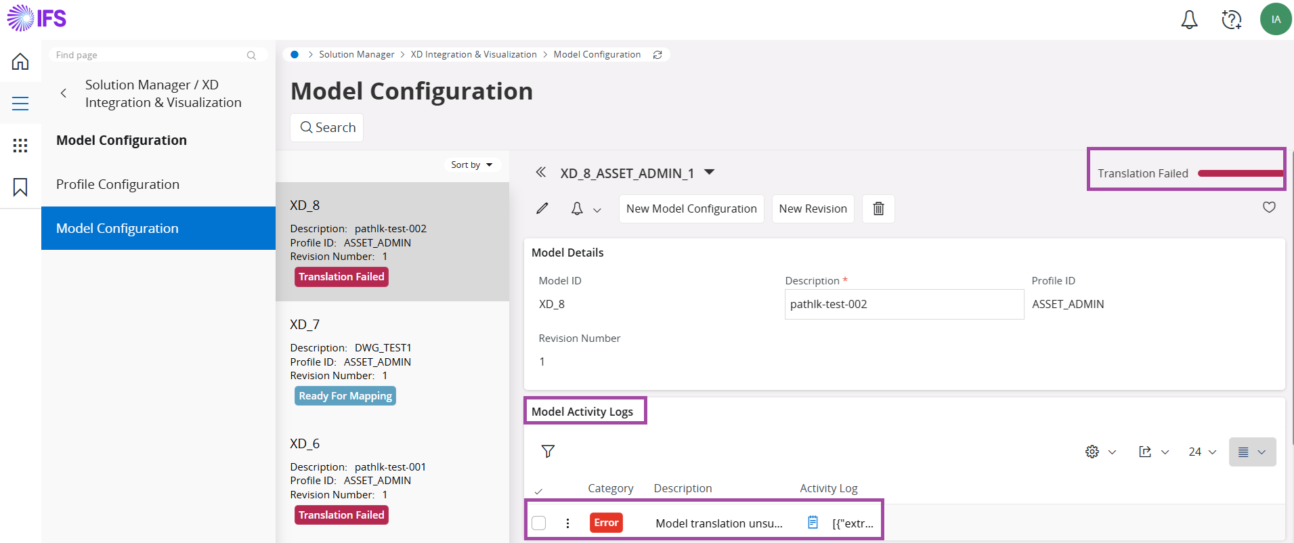Click the pencil edit icon
The height and width of the screenshot is (543, 1294).
pyautogui.click(x=542, y=209)
